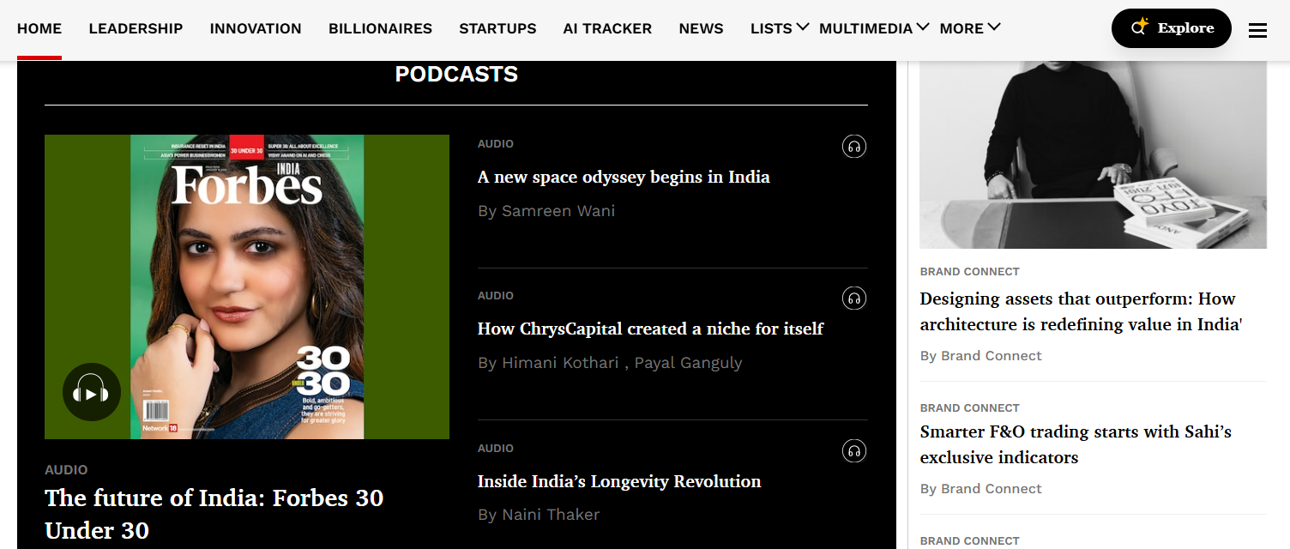The width and height of the screenshot is (1290, 549).
Task: Play the Forbes 30 Under 30 podcast
Action: click(92, 393)
